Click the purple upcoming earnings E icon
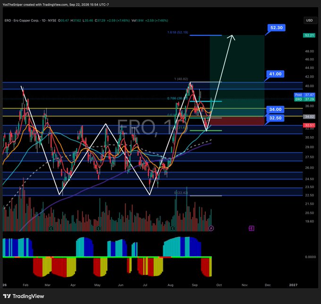 tap(252, 228)
